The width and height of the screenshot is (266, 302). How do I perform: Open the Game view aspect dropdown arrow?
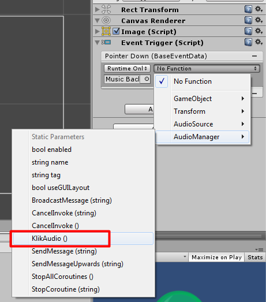click(185, 257)
